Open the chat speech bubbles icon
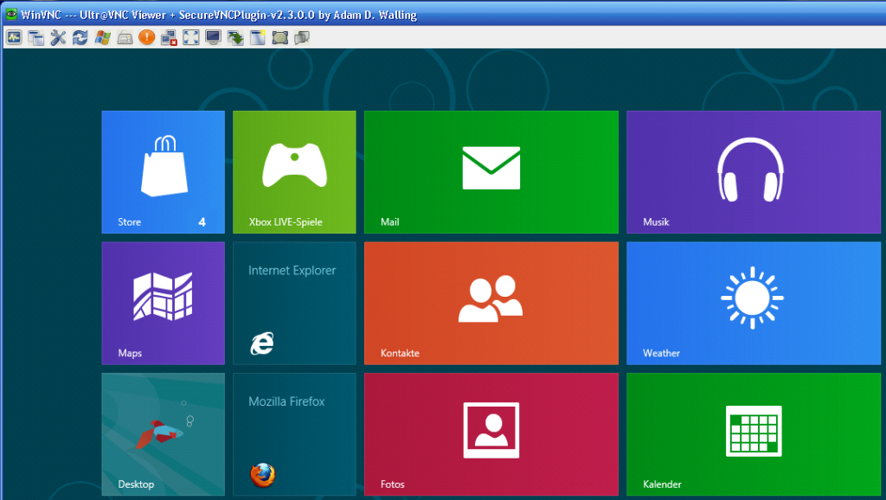 point(302,38)
